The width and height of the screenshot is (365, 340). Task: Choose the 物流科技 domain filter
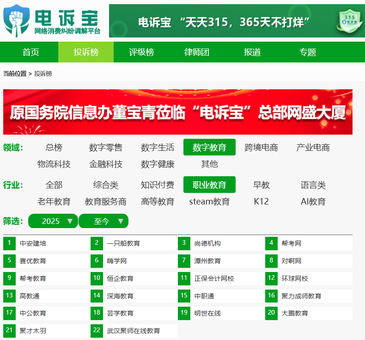pos(54,164)
